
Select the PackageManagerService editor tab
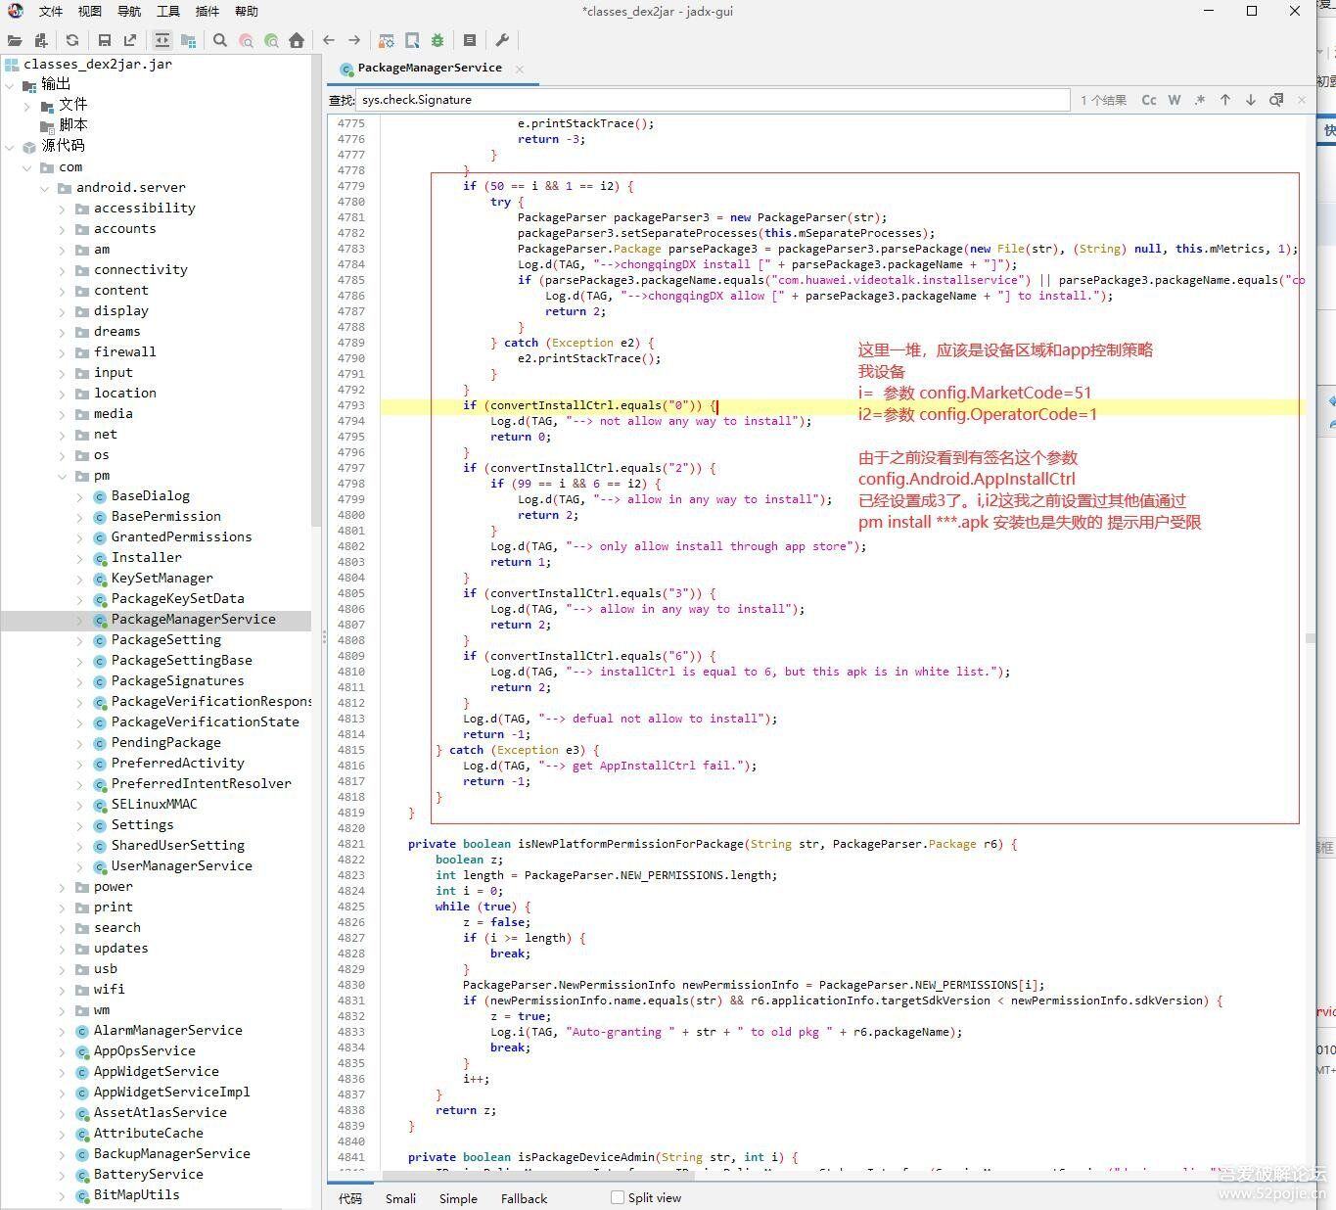point(430,68)
